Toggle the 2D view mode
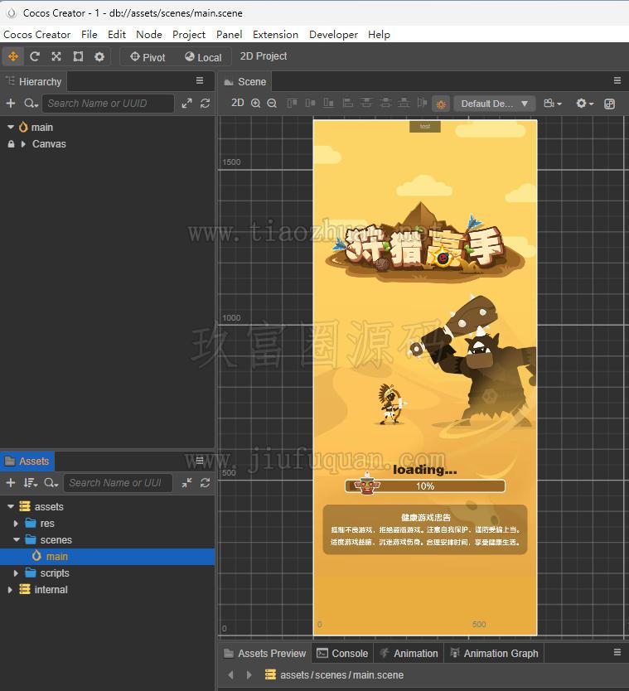This screenshot has height=691, width=629. pos(238,103)
